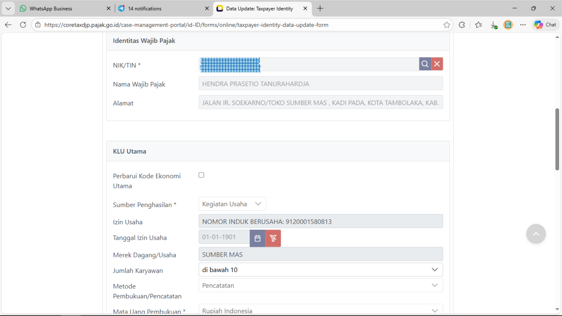Open a new browser tab

pos(320,8)
